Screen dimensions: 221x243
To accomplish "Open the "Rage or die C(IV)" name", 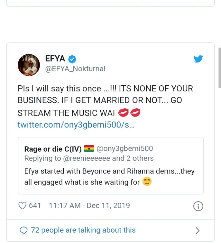I will pyautogui.click(x=53, y=149).
